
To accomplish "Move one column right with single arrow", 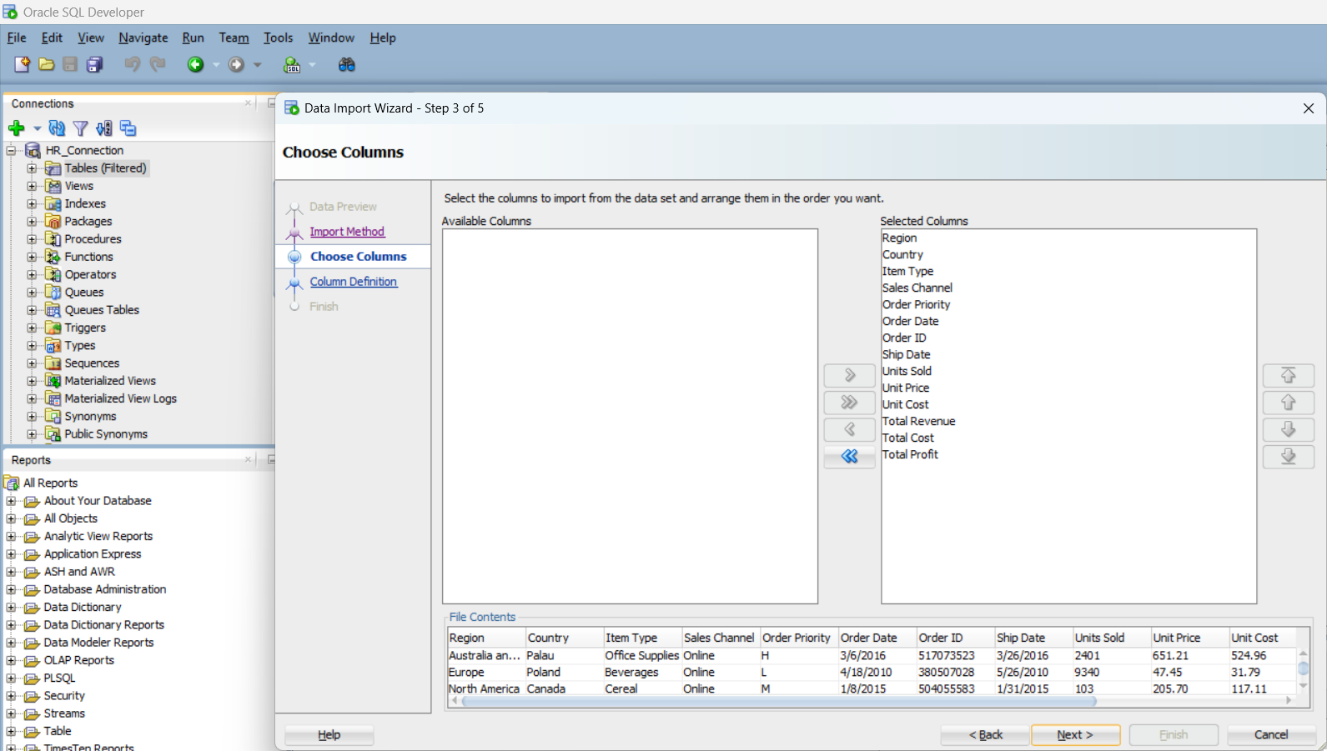I will tap(849, 375).
